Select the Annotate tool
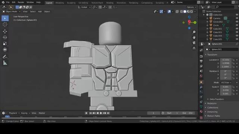Viewport: 239px width, 134px height. point(5,57)
